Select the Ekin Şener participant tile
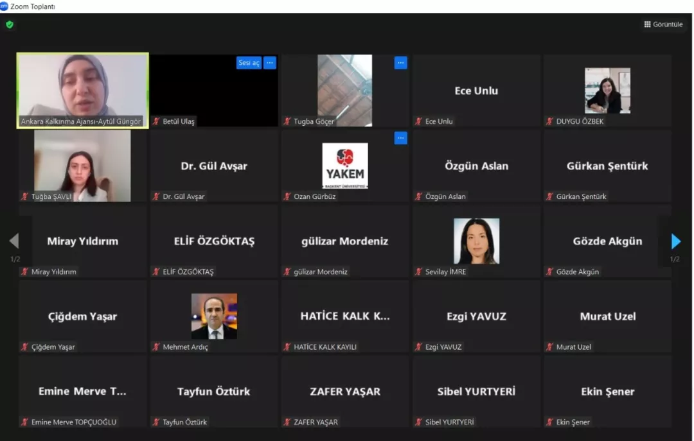Image resolution: width=694 pixels, height=441 pixels. (607, 392)
